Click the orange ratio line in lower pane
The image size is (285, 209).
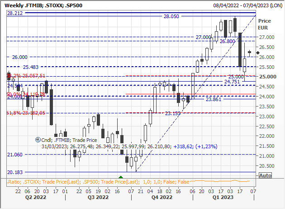[226, 181]
